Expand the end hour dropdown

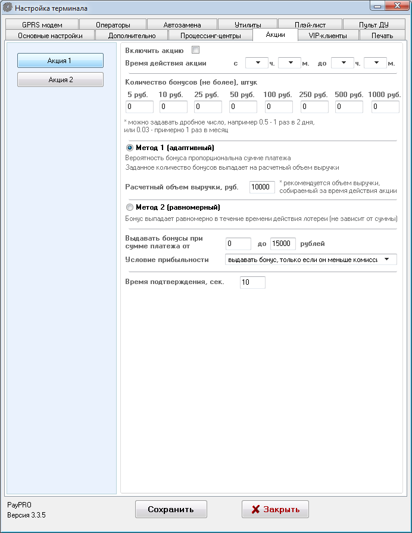point(342,63)
